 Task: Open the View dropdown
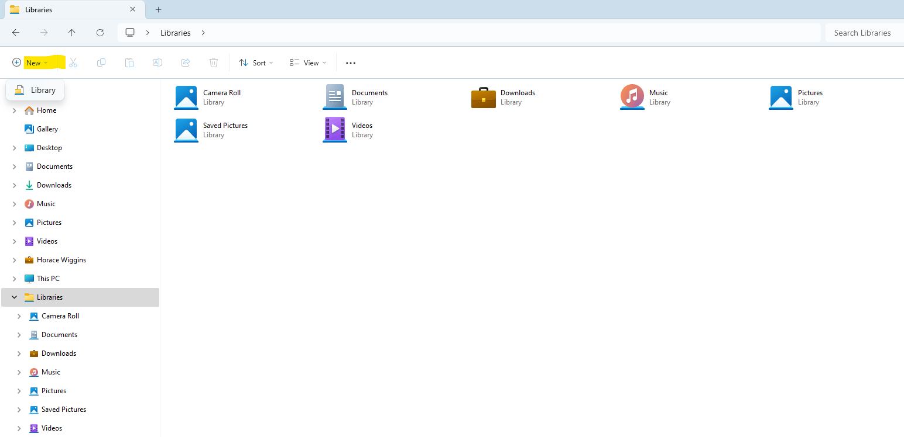point(308,63)
